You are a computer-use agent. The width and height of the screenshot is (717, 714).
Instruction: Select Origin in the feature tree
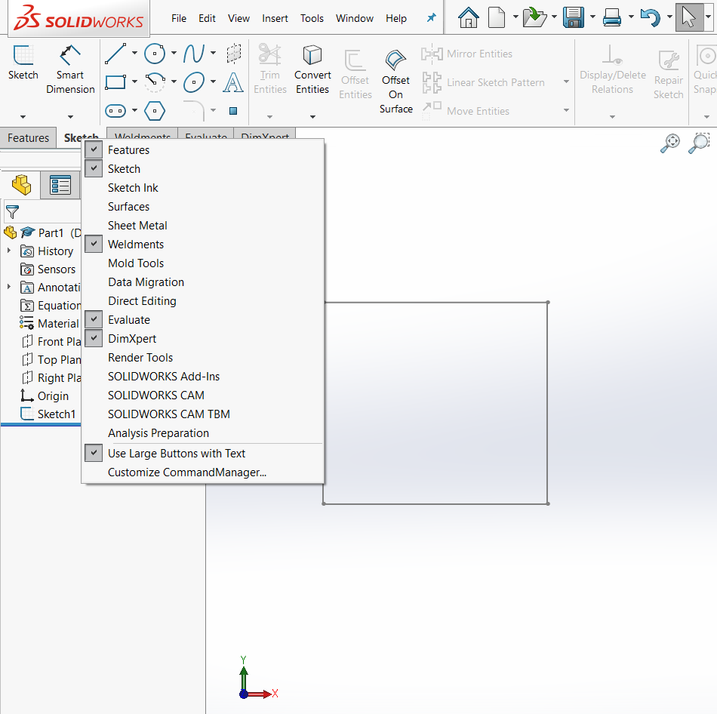(45, 395)
